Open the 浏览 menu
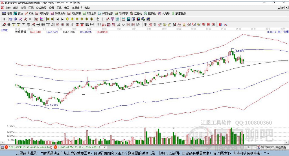289x156 pixels. point(16,8)
